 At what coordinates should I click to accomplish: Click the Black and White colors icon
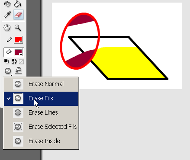coord(6,61)
